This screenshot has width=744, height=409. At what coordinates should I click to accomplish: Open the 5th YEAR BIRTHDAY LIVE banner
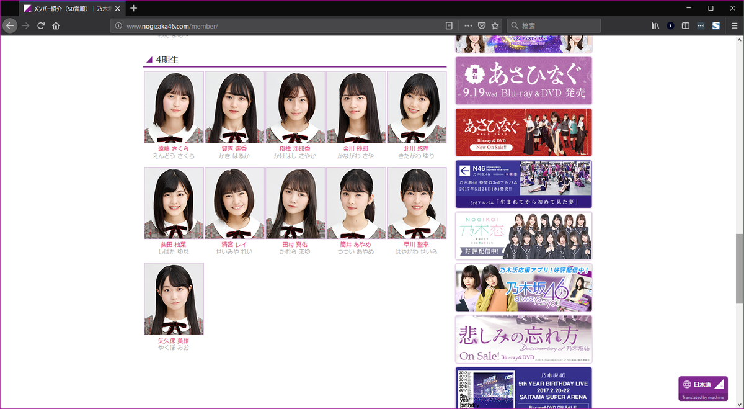click(x=523, y=388)
